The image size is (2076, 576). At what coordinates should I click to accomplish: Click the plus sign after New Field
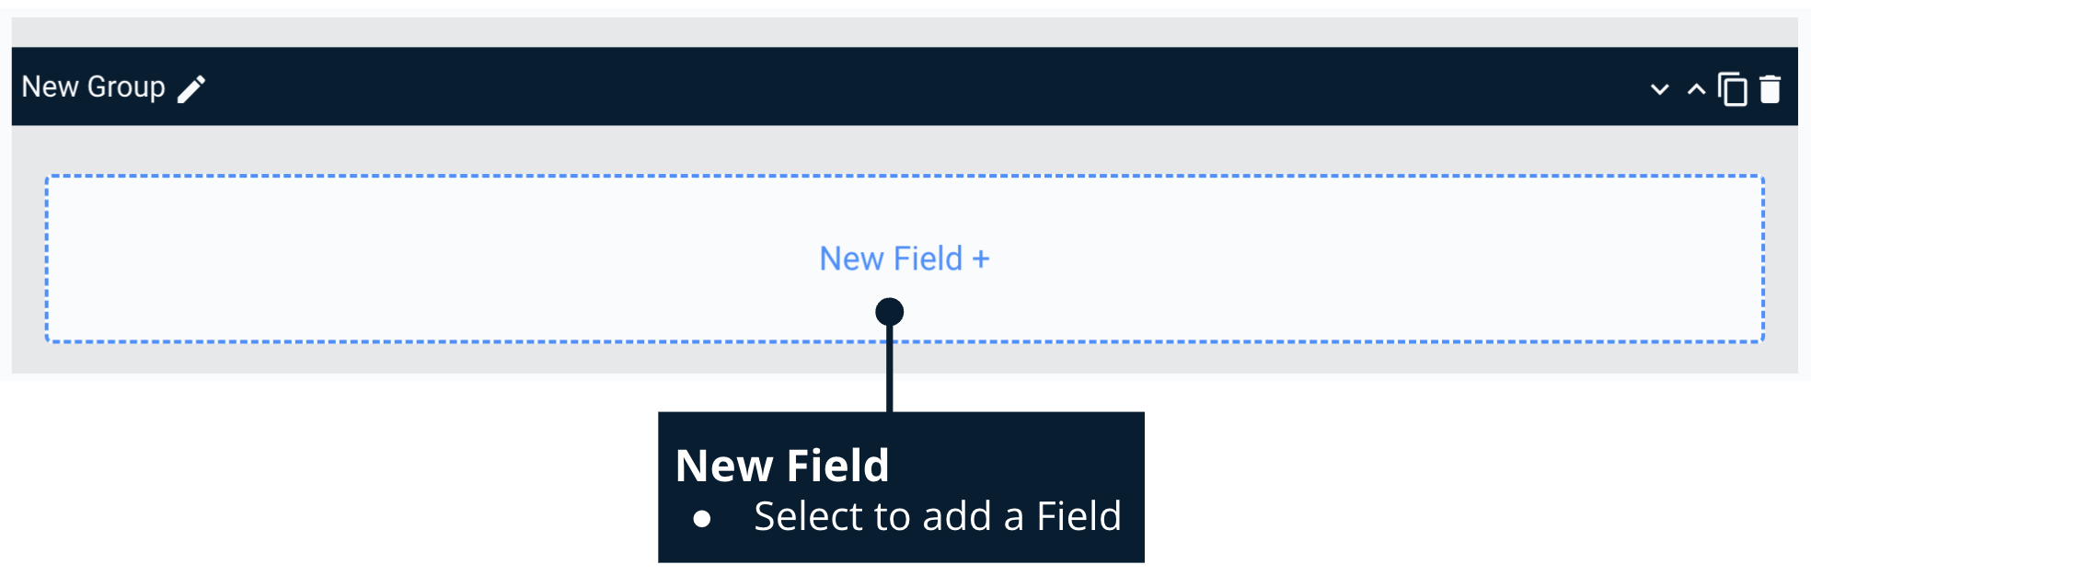pyautogui.click(x=981, y=259)
